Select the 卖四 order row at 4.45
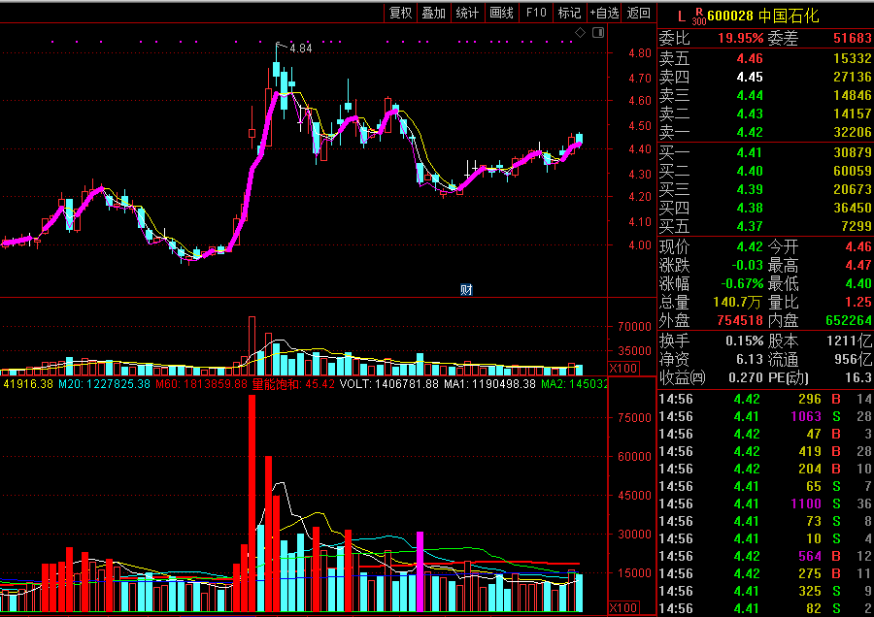 tap(765, 77)
